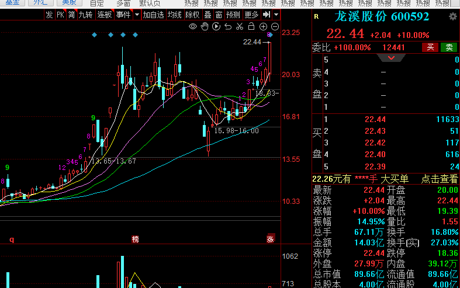Viewport: 460px width, 288px height.
Task: Expand the dropdown arrow at toolbar end
Action: pos(276,15)
